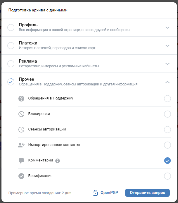Click the clock icon for Сеансы авторизации

point(21,130)
